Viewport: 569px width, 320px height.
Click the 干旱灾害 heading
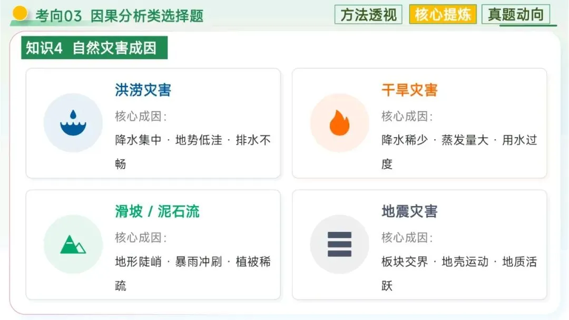coord(409,90)
